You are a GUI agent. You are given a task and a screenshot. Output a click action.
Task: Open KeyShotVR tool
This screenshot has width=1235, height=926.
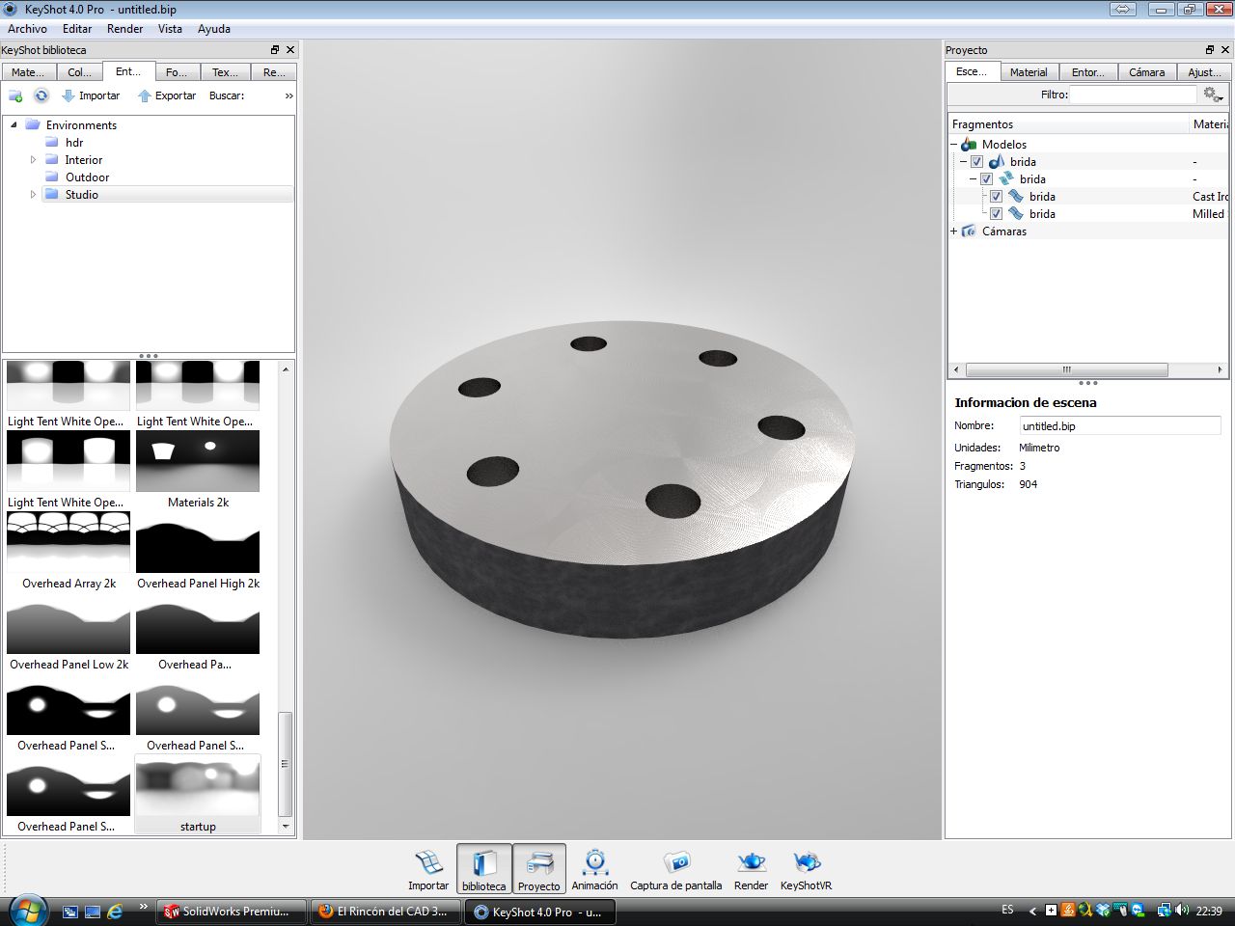pos(806,869)
